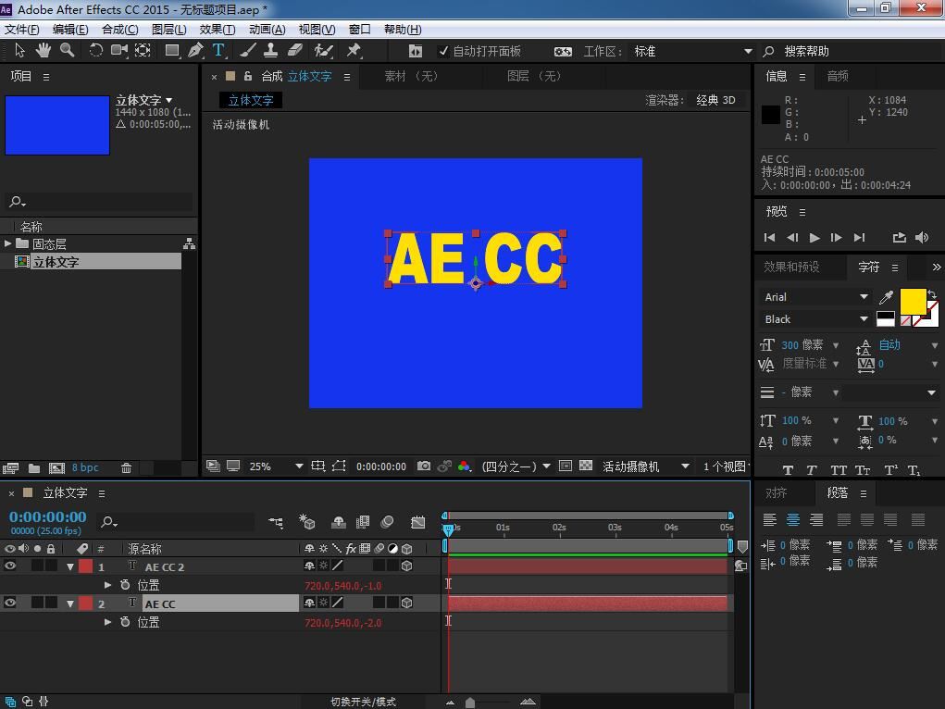Expand the 固态层 folder
This screenshot has height=709, width=945.
(x=7, y=243)
